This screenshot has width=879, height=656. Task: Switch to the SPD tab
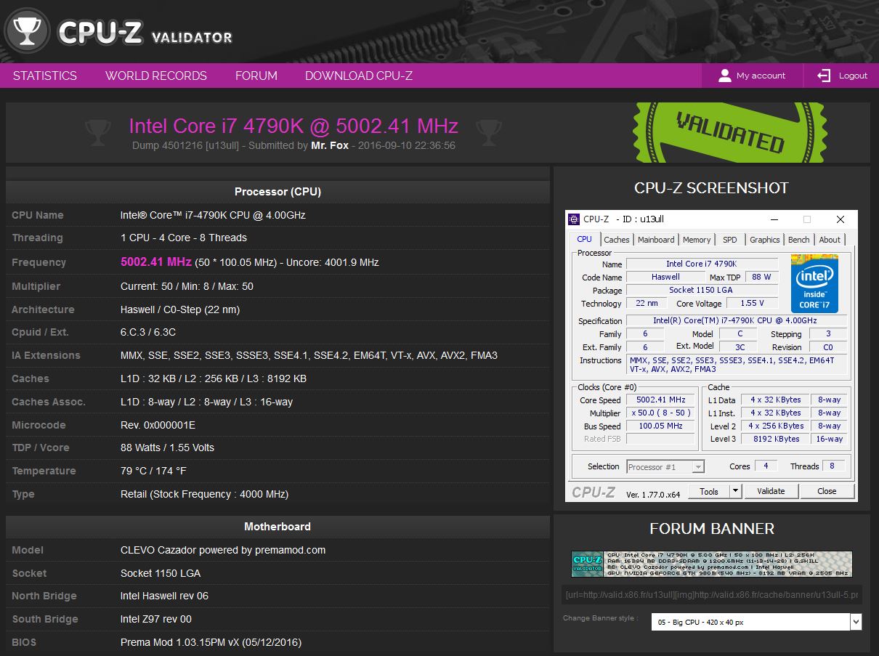(x=730, y=240)
